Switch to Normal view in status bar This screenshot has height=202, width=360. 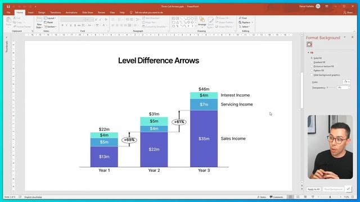[x=290, y=197]
